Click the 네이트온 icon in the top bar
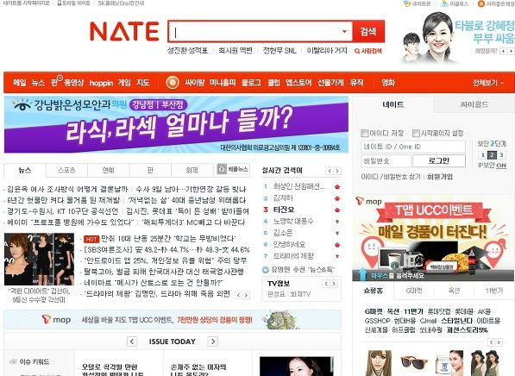This screenshot has height=376, width=515. [407, 3]
